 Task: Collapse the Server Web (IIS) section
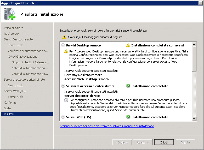pyautogui.click(x=63, y=117)
